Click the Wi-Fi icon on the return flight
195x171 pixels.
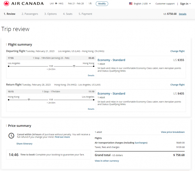pyautogui.click(x=29, y=99)
